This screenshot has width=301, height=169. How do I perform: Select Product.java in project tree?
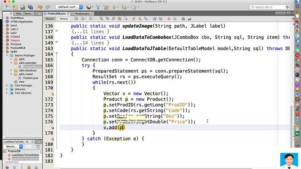pos(31,78)
